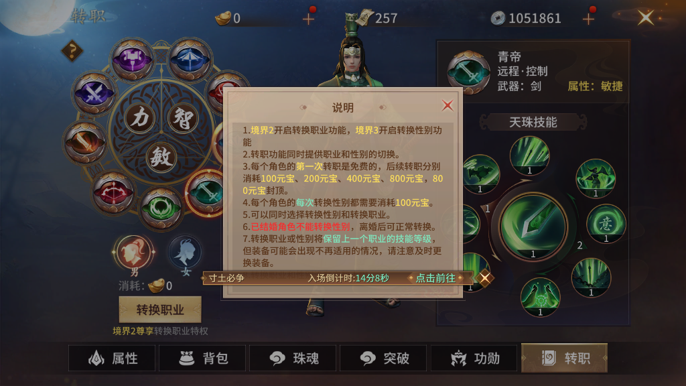686x386 pixels.
Task: Switch to the 属性 tab
Action: click(x=112, y=358)
